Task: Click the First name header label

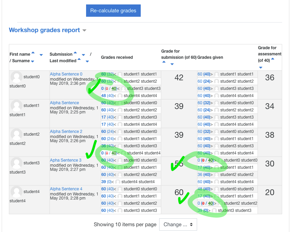Action: (x=20, y=54)
